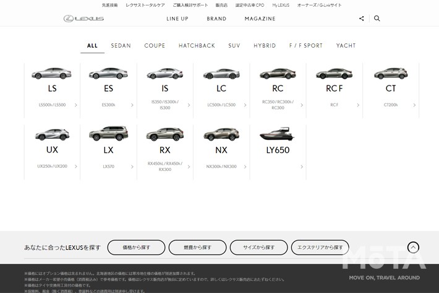Viewport: 439px width, 293px height.
Task: Open the 先進技術 top link
Action: coord(110,5)
